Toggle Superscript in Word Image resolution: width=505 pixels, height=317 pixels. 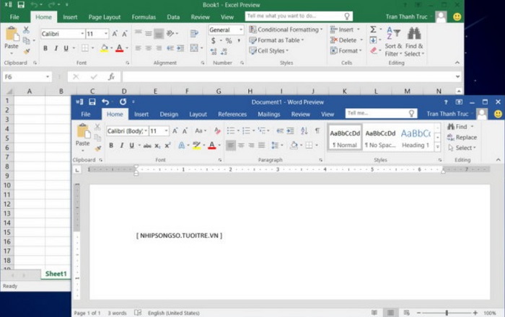167,146
